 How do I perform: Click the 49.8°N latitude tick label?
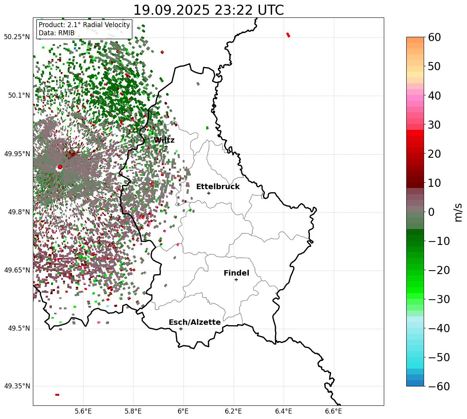coord(19,212)
